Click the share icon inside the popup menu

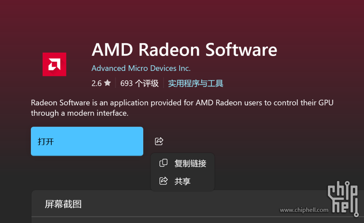[x=163, y=181]
